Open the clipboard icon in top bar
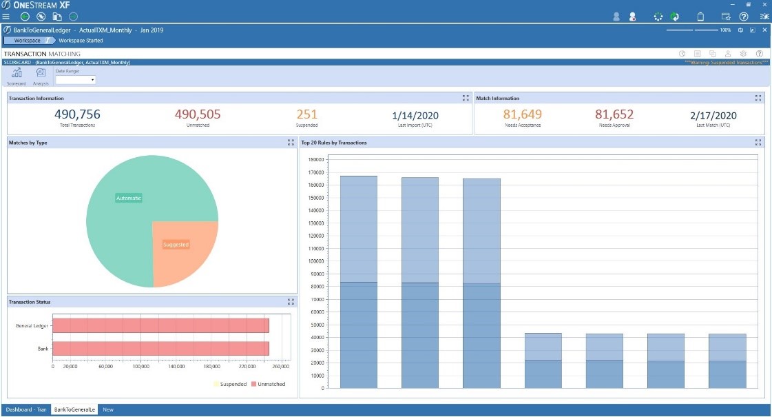This screenshot has width=772, height=417. click(701, 17)
